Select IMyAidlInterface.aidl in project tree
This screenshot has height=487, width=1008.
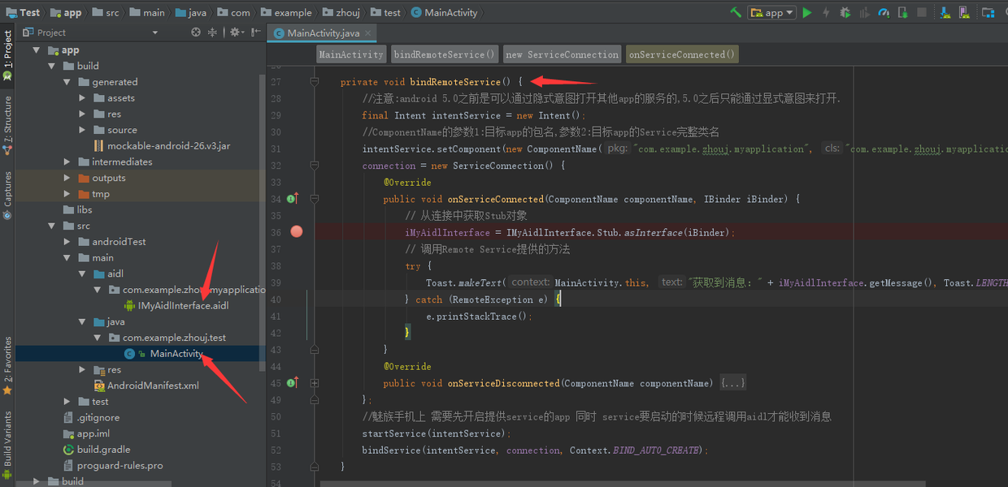tap(177, 306)
